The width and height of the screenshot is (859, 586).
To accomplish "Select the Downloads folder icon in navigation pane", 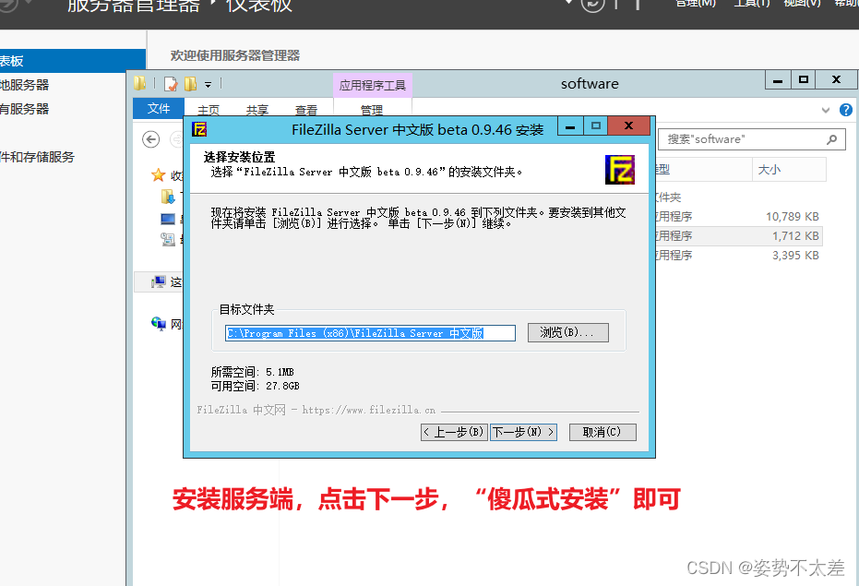I will tap(168, 197).
